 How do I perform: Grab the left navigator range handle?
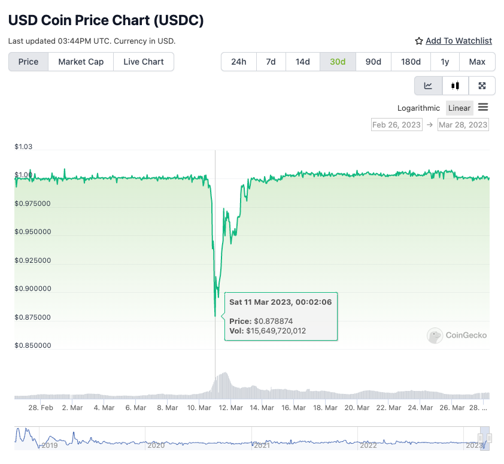pos(480,438)
